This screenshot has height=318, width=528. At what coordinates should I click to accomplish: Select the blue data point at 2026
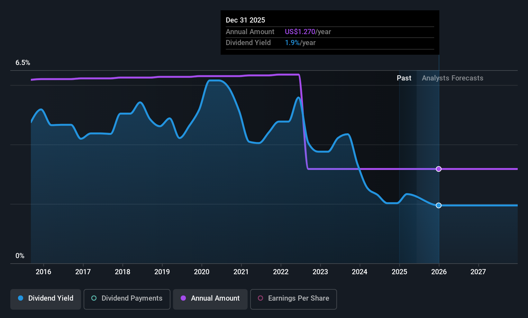(439, 205)
